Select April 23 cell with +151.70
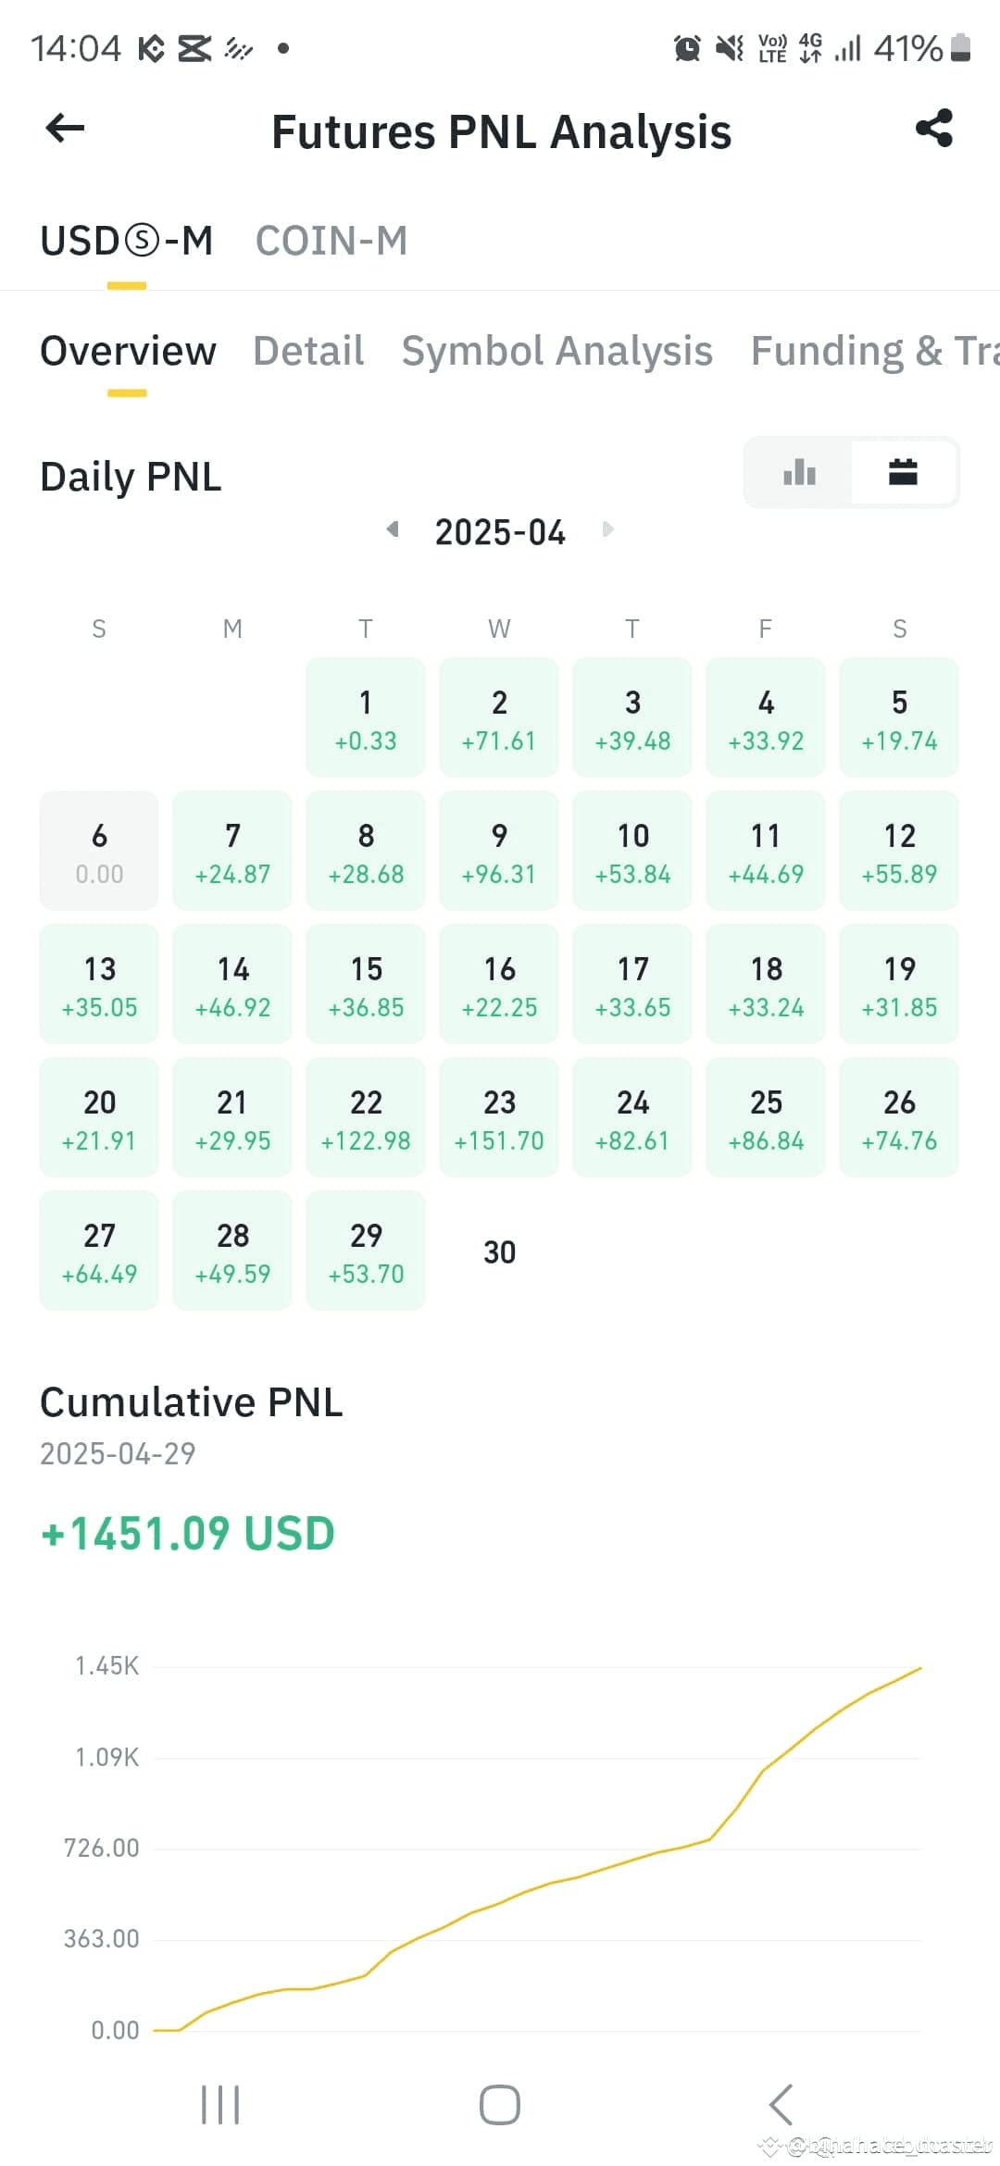Screen dimensions: 1000x2166 click(x=499, y=1117)
